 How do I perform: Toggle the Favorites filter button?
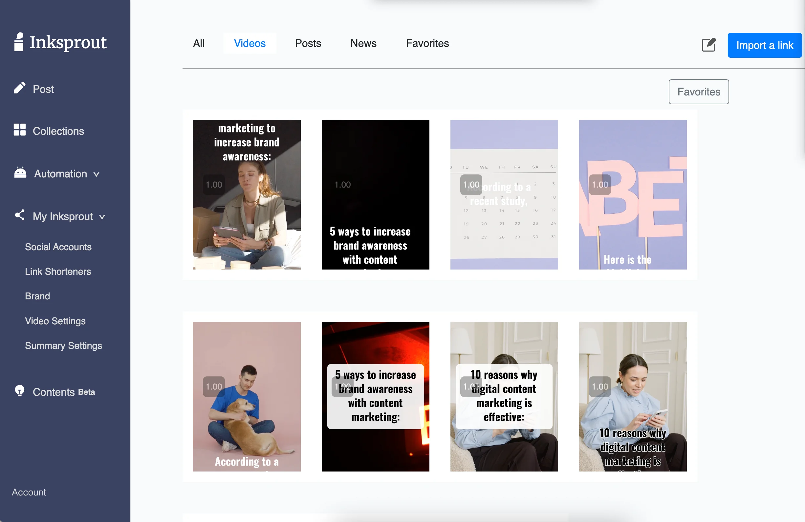(698, 91)
